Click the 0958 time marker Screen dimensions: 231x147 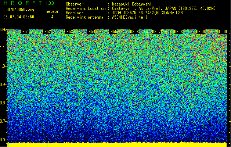178,32
